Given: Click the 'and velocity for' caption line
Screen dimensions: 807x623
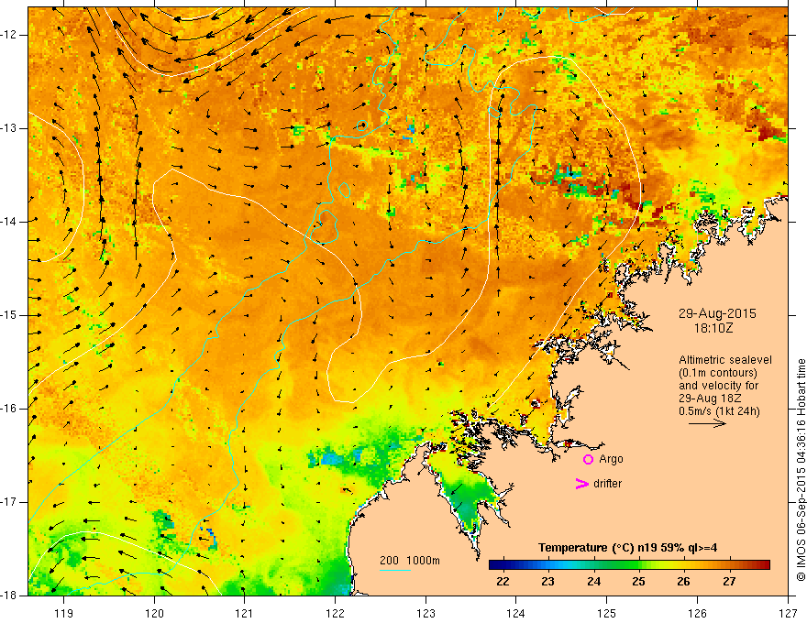Looking at the screenshot, I should pyautogui.click(x=718, y=386).
